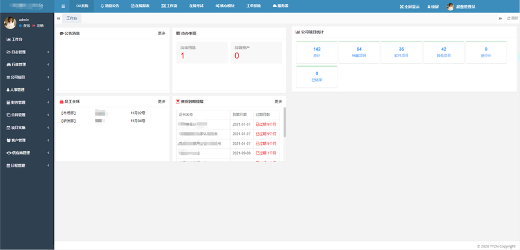Open the 在线考试 top menu
Screen dimensions: 520x250
[196, 6]
